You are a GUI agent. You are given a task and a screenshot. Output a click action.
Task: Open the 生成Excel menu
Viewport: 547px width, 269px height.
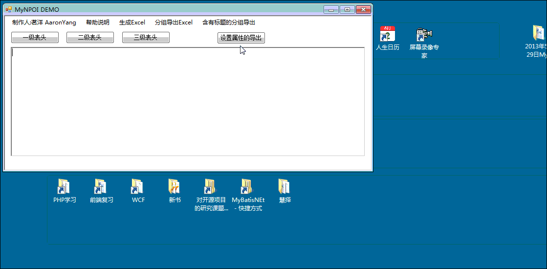tap(132, 22)
